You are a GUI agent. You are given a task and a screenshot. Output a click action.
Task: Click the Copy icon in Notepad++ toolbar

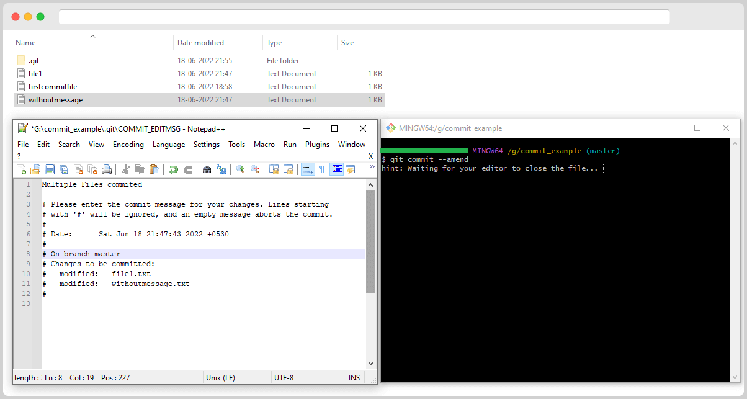click(x=140, y=169)
